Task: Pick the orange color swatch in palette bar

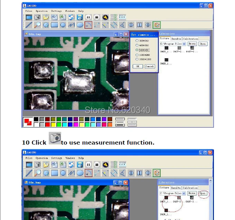Action: click(110, 124)
